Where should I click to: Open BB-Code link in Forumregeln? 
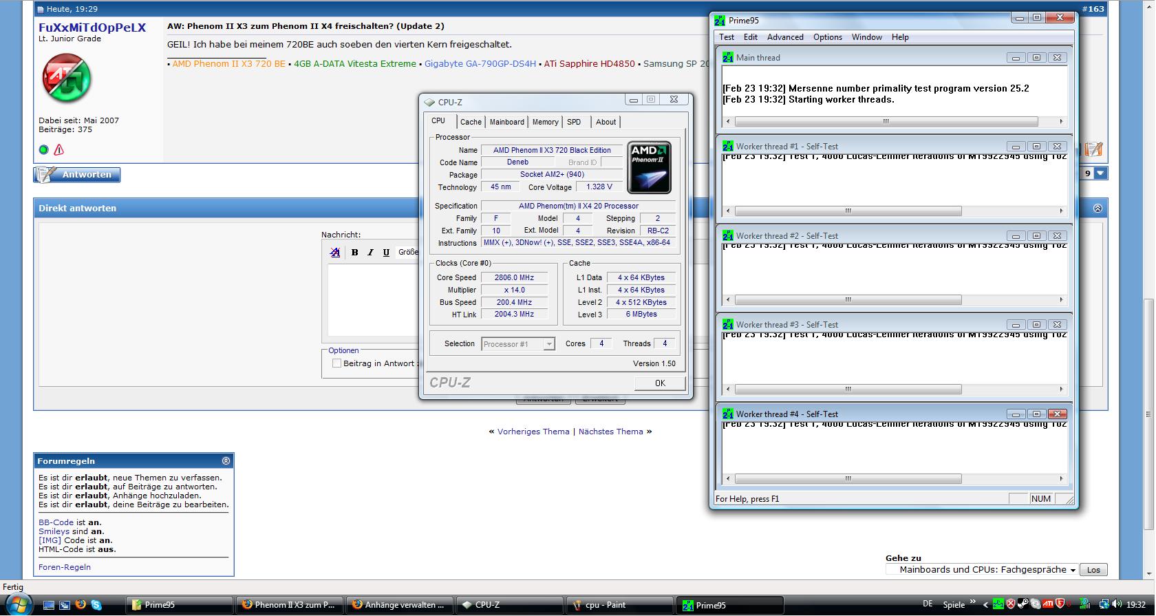coord(56,522)
